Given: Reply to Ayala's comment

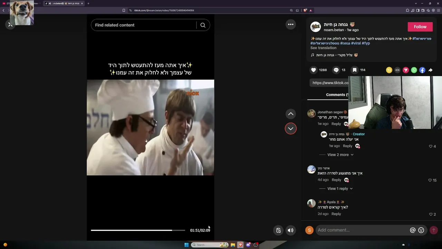Looking at the screenshot, I should click(336, 214).
